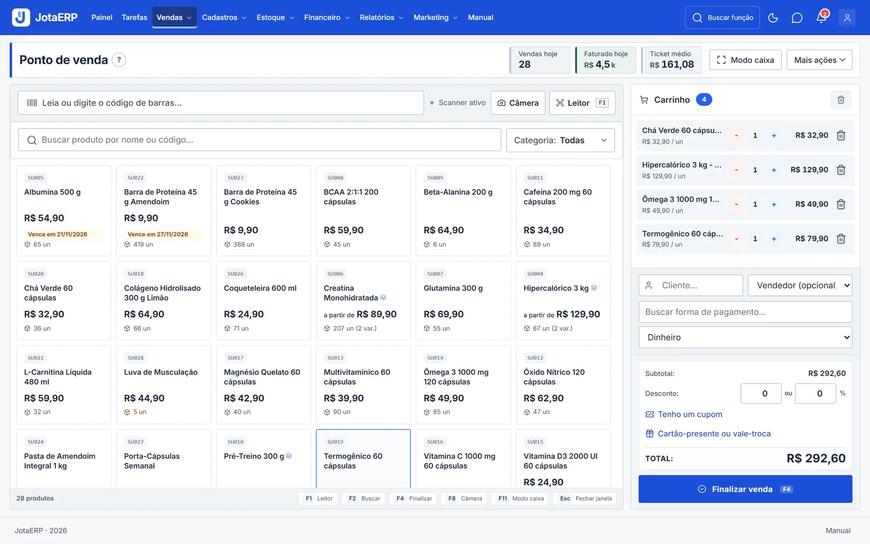
Task: Focus the barcode input field
Action: [221, 103]
